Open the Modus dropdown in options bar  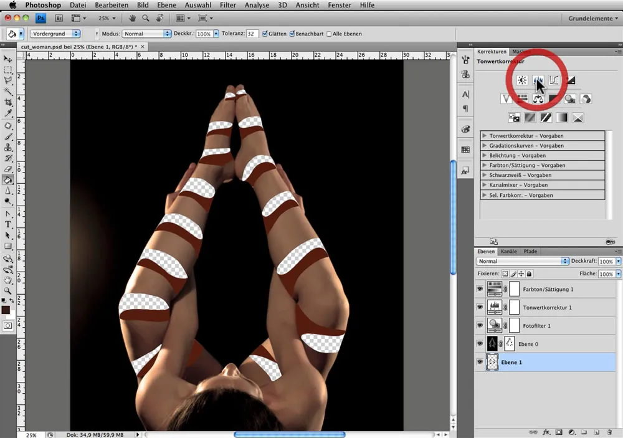(146, 34)
